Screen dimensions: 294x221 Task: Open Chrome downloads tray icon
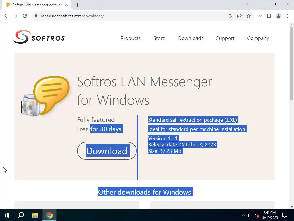tap(260, 16)
